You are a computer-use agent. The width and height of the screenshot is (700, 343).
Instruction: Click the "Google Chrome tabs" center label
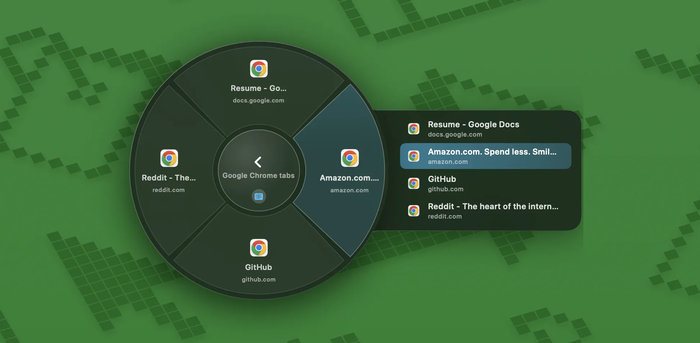(259, 175)
